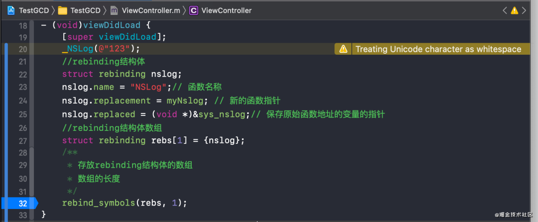Click the purple class icon beside ViewController
The image size is (538, 222).
click(x=194, y=10)
